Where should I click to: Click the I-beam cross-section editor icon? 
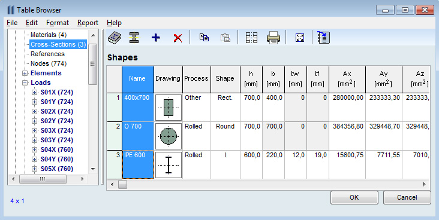tap(134, 38)
